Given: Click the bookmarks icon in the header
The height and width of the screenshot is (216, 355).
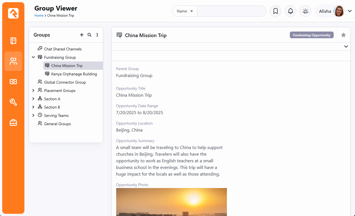Looking at the screenshot, I should [275, 11].
